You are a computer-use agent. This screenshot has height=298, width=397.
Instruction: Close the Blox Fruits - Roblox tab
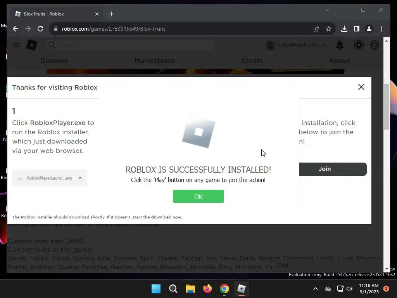[97, 14]
